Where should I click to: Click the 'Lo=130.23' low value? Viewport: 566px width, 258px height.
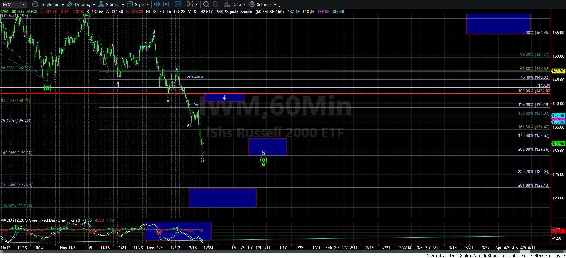176,12
